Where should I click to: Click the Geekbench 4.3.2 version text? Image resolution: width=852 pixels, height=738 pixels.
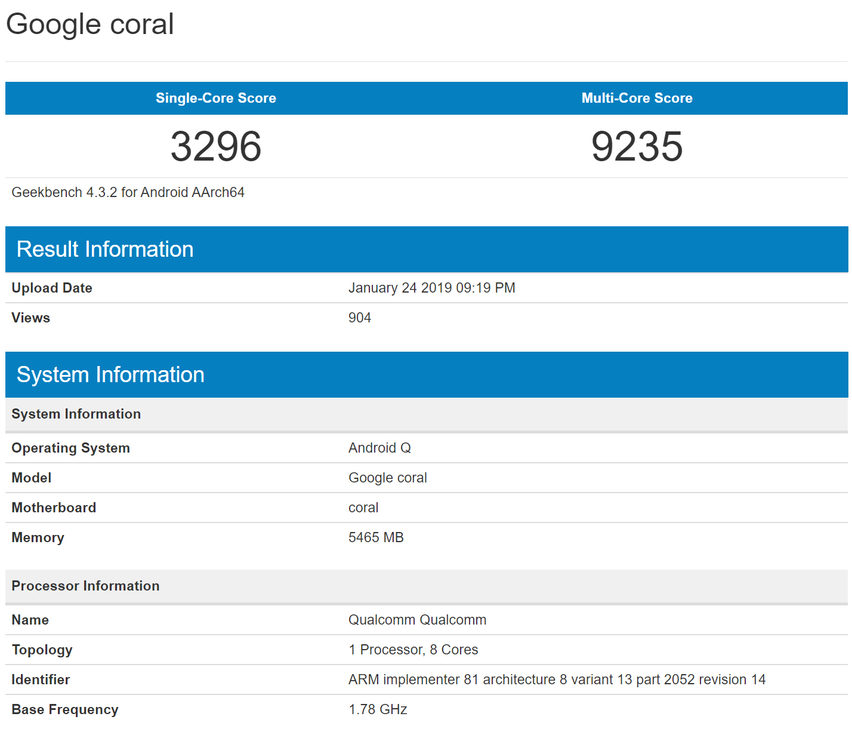pyautogui.click(x=128, y=192)
